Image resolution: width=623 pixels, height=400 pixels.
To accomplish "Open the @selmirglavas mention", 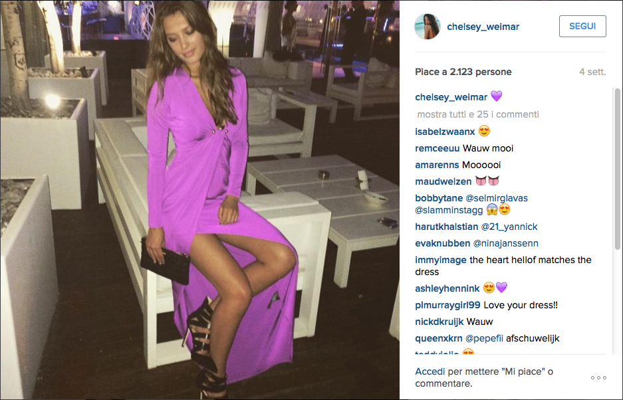I will click(x=496, y=198).
